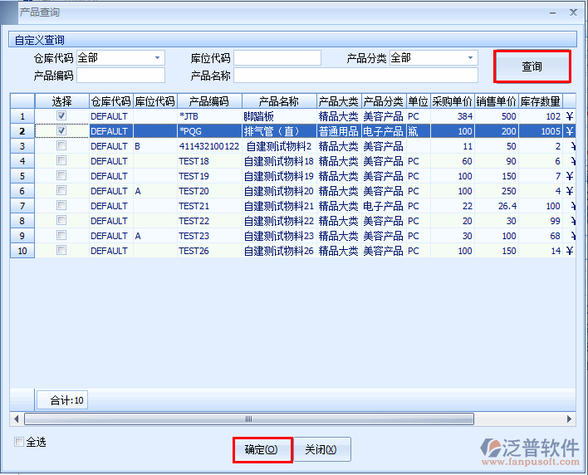Click the 库位代码 input field
This screenshot has height=475, width=588.
pos(277,58)
